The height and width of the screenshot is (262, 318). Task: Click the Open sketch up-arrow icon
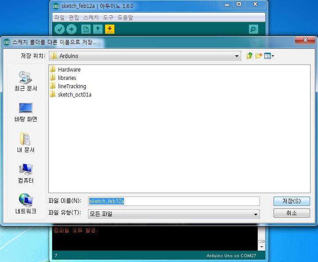[98, 29]
